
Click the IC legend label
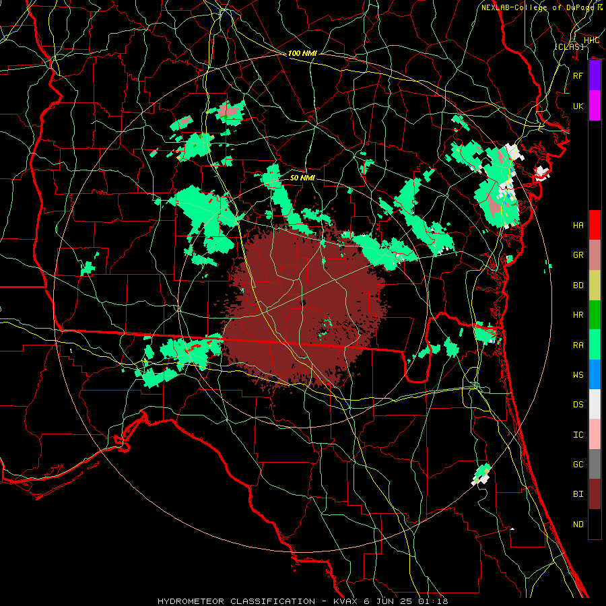click(x=578, y=435)
